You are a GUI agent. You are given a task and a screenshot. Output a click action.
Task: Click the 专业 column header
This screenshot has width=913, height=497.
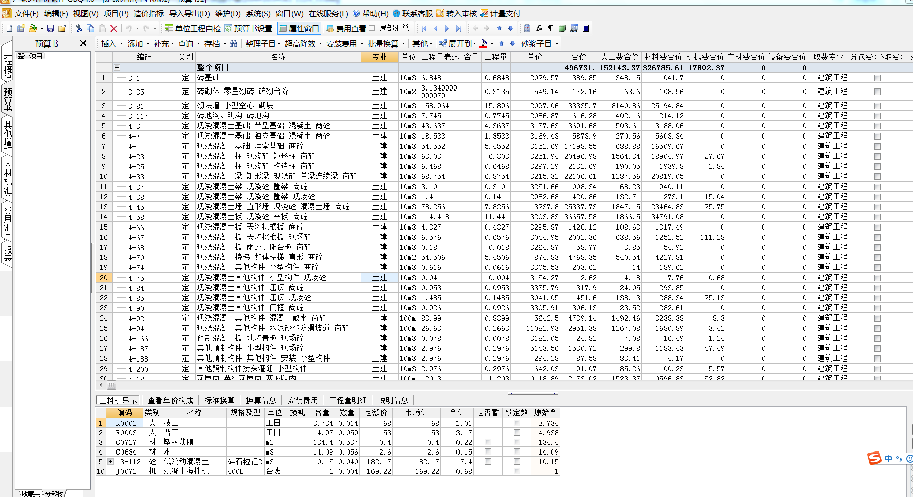(380, 57)
